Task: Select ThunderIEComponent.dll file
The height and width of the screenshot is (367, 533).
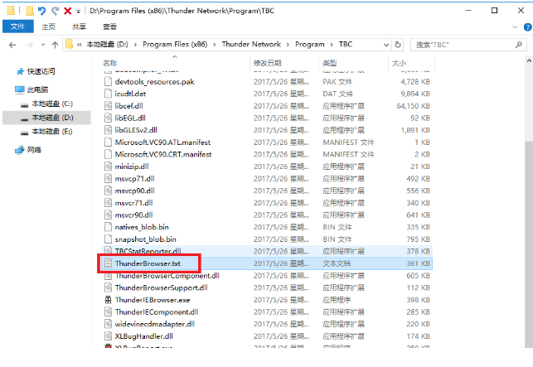Action: [157, 312]
